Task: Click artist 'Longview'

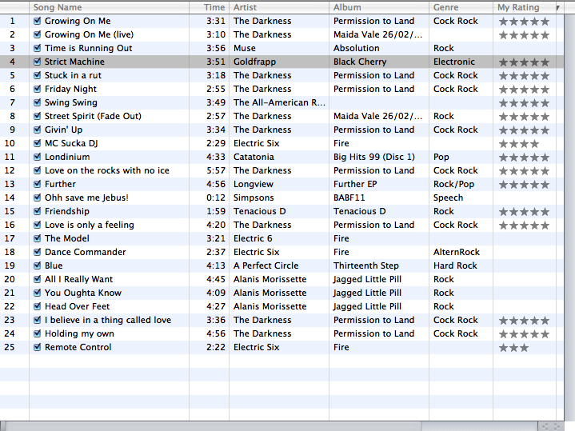Action: click(254, 184)
